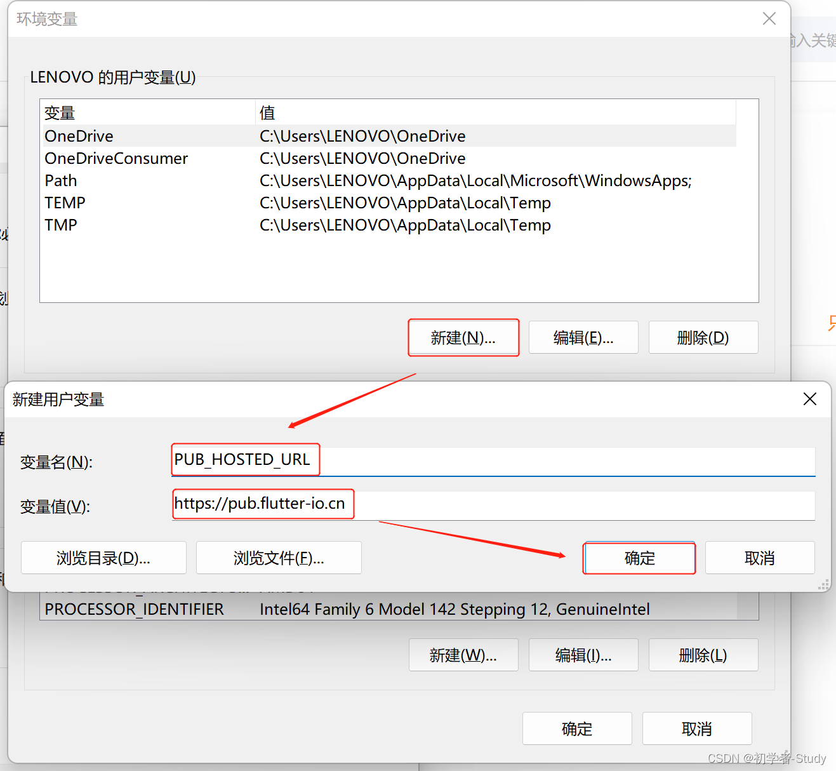Click 编辑(E)... under user variables
Image resolution: width=836 pixels, height=771 pixels.
[x=583, y=337]
